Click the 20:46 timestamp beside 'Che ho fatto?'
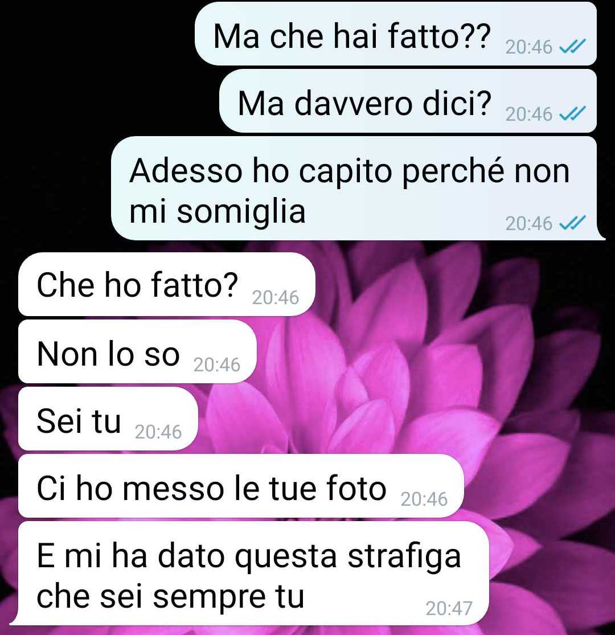The height and width of the screenshot is (635, 615). click(x=275, y=298)
